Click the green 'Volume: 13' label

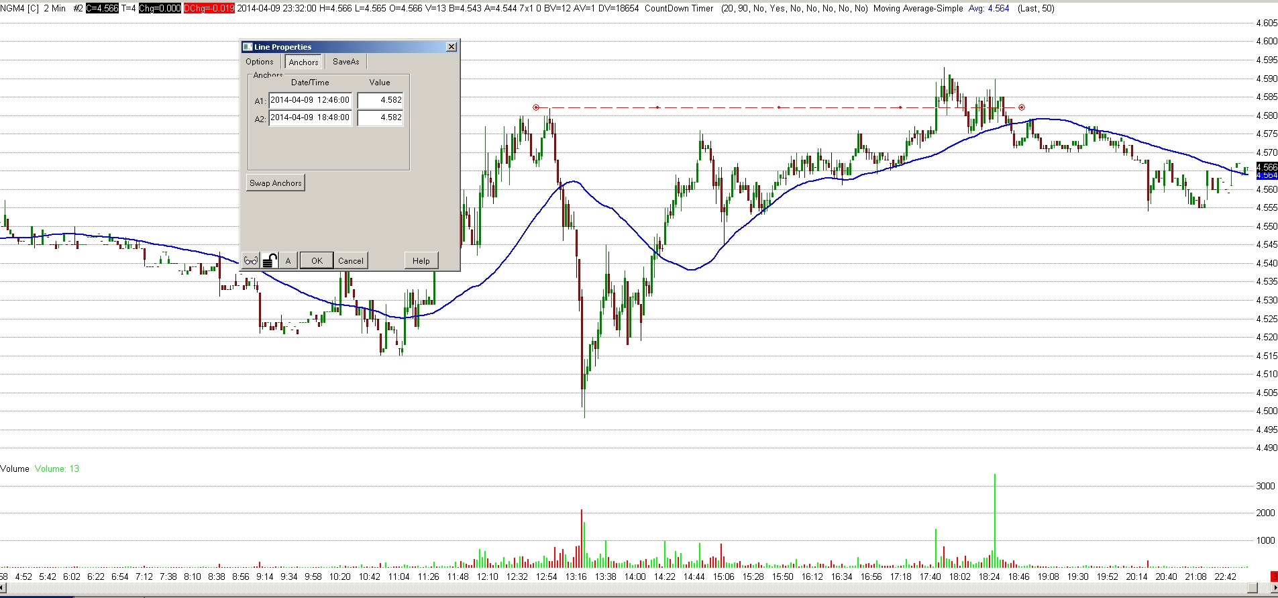coord(57,468)
